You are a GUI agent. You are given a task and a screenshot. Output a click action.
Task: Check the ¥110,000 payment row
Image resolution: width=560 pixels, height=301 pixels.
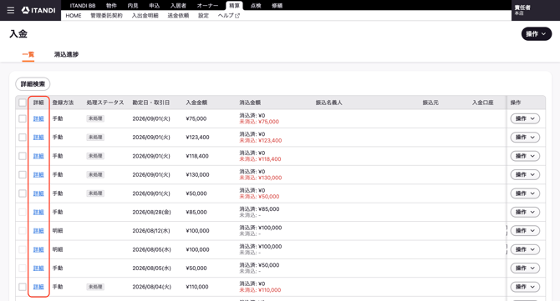(x=23, y=287)
